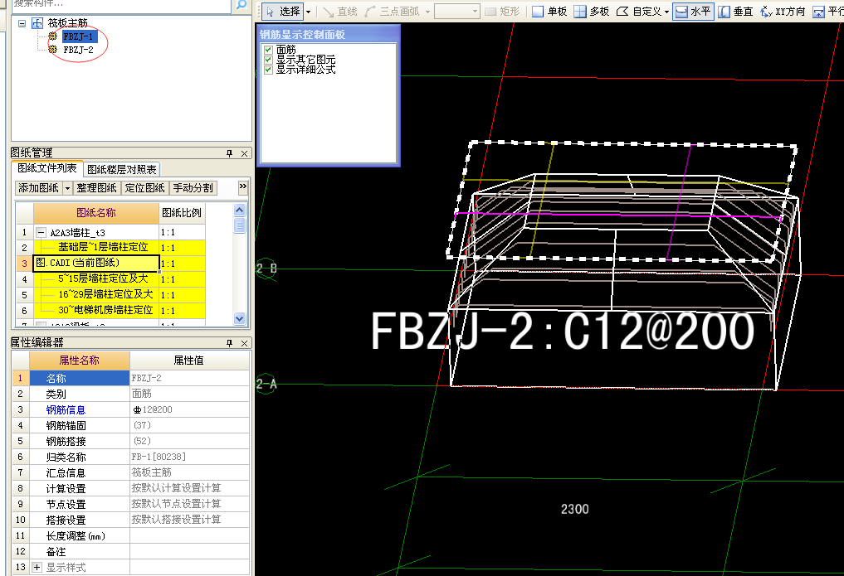The width and height of the screenshot is (844, 576).
Task: Click the 钢筋锚固 value (37)
Action: pos(189,425)
